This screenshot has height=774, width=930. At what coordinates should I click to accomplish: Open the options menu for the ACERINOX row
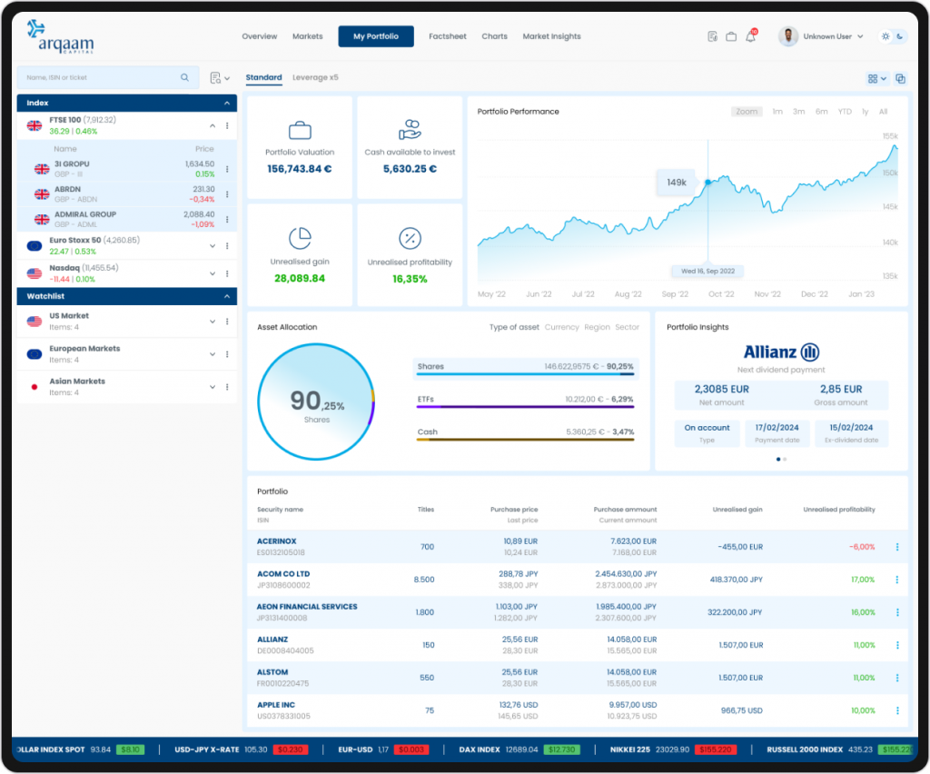coord(897,547)
